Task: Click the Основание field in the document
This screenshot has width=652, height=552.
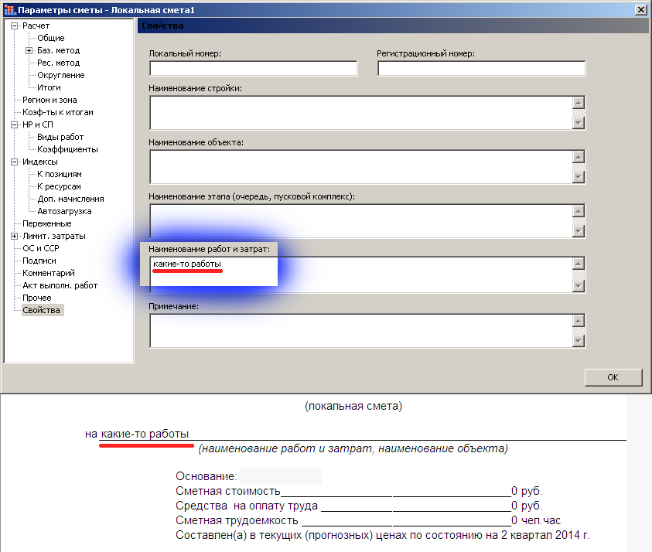Action: pos(280,476)
